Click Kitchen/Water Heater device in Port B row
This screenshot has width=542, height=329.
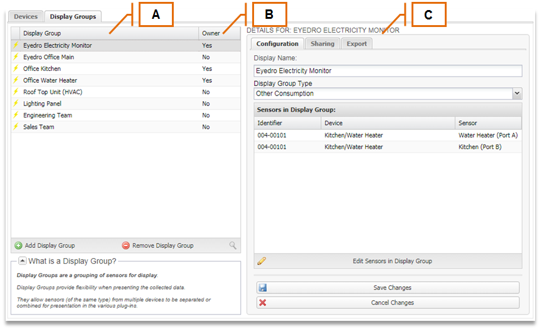coord(354,147)
